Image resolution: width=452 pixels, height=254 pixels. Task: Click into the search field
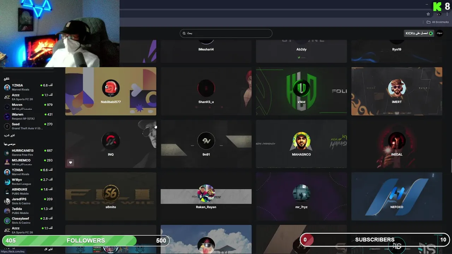coord(226,33)
